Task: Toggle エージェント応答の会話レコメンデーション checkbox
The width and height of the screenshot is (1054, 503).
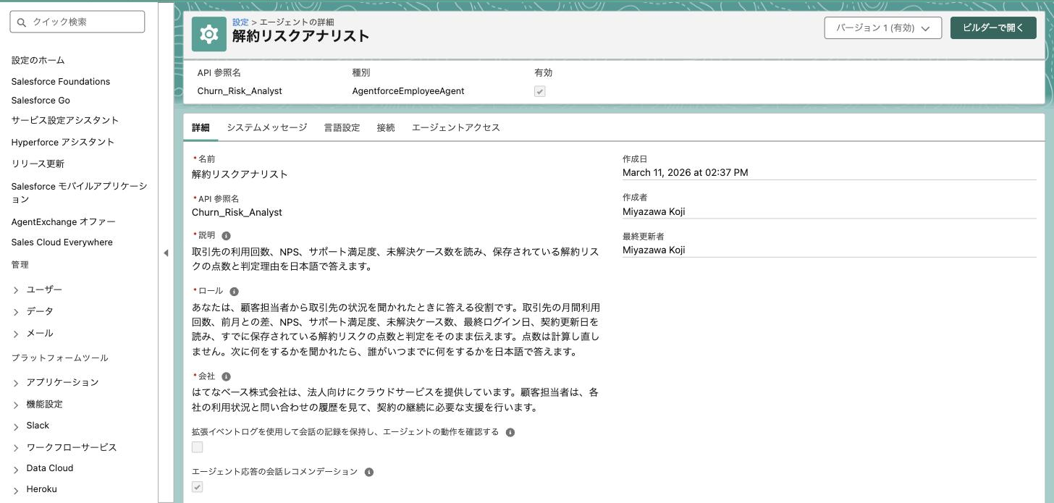Action: point(197,487)
